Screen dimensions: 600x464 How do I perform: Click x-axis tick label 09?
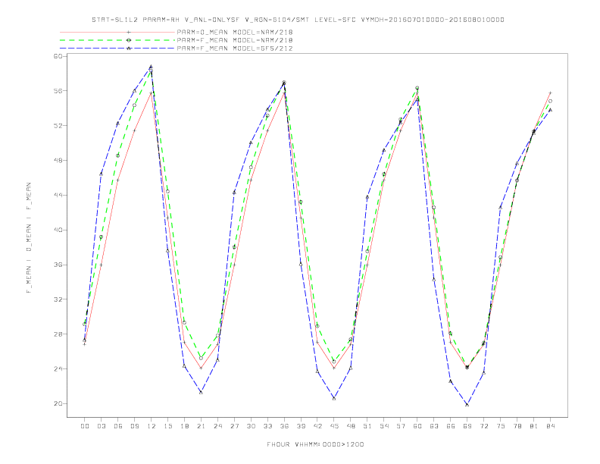(x=135, y=426)
